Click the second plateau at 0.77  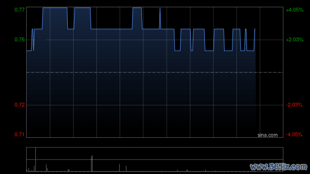click(83, 8)
